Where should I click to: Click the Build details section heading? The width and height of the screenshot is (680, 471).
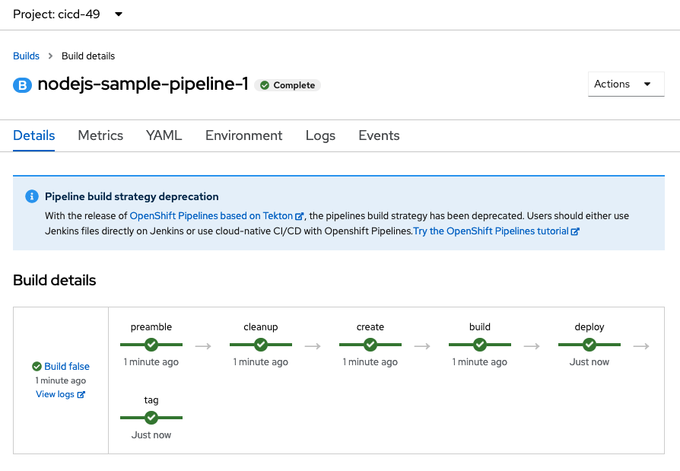click(55, 280)
